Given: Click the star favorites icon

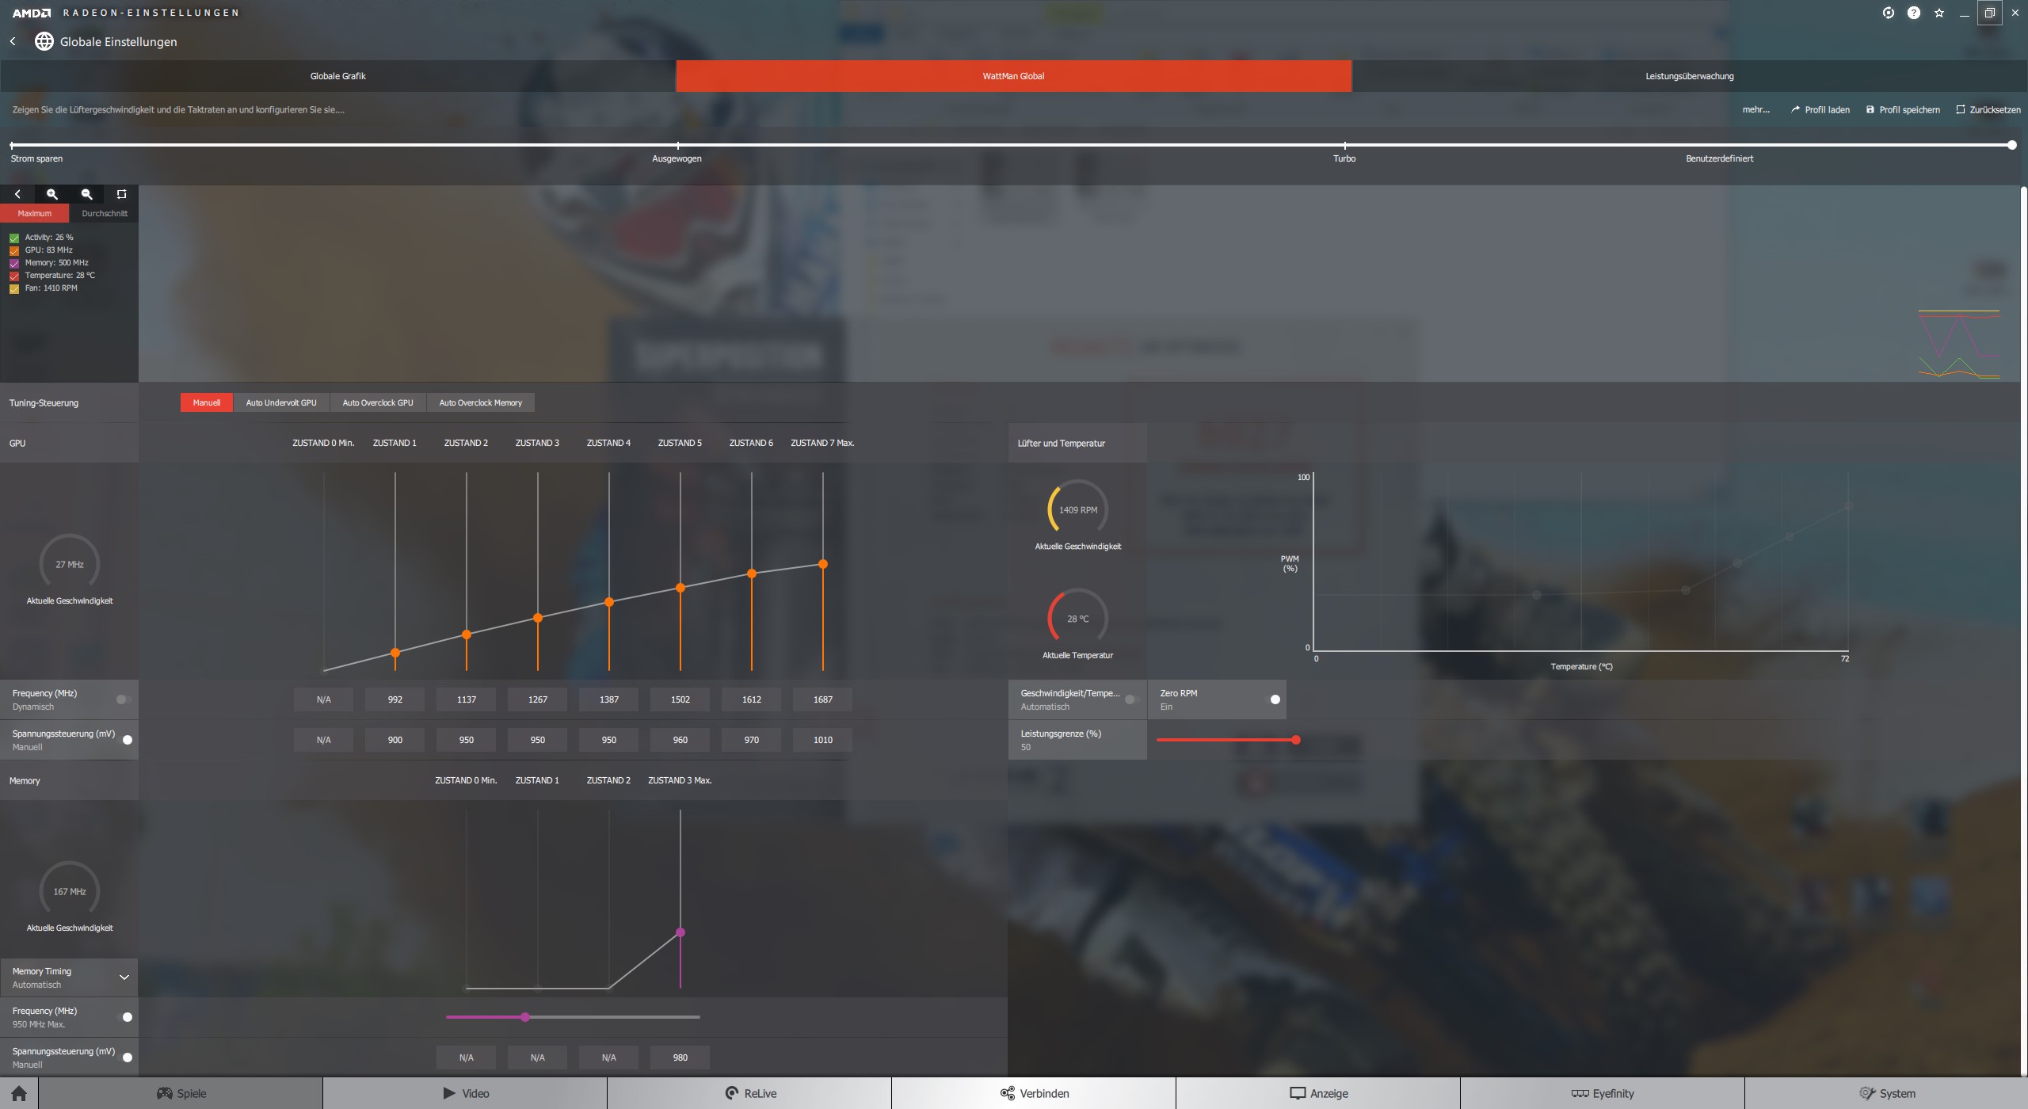Looking at the screenshot, I should [x=1938, y=13].
